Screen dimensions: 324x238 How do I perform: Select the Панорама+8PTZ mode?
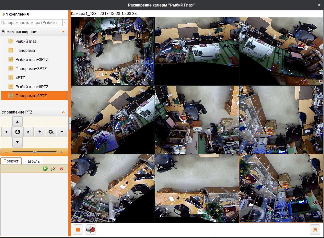coord(34,96)
